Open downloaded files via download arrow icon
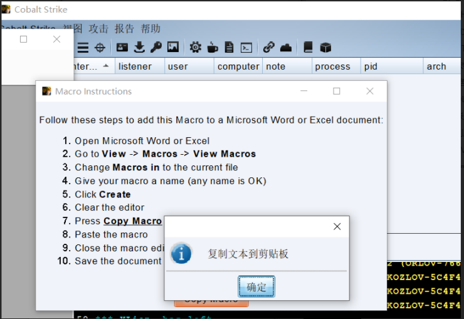Viewport: 464px width, 319px height. click(139, 47)
